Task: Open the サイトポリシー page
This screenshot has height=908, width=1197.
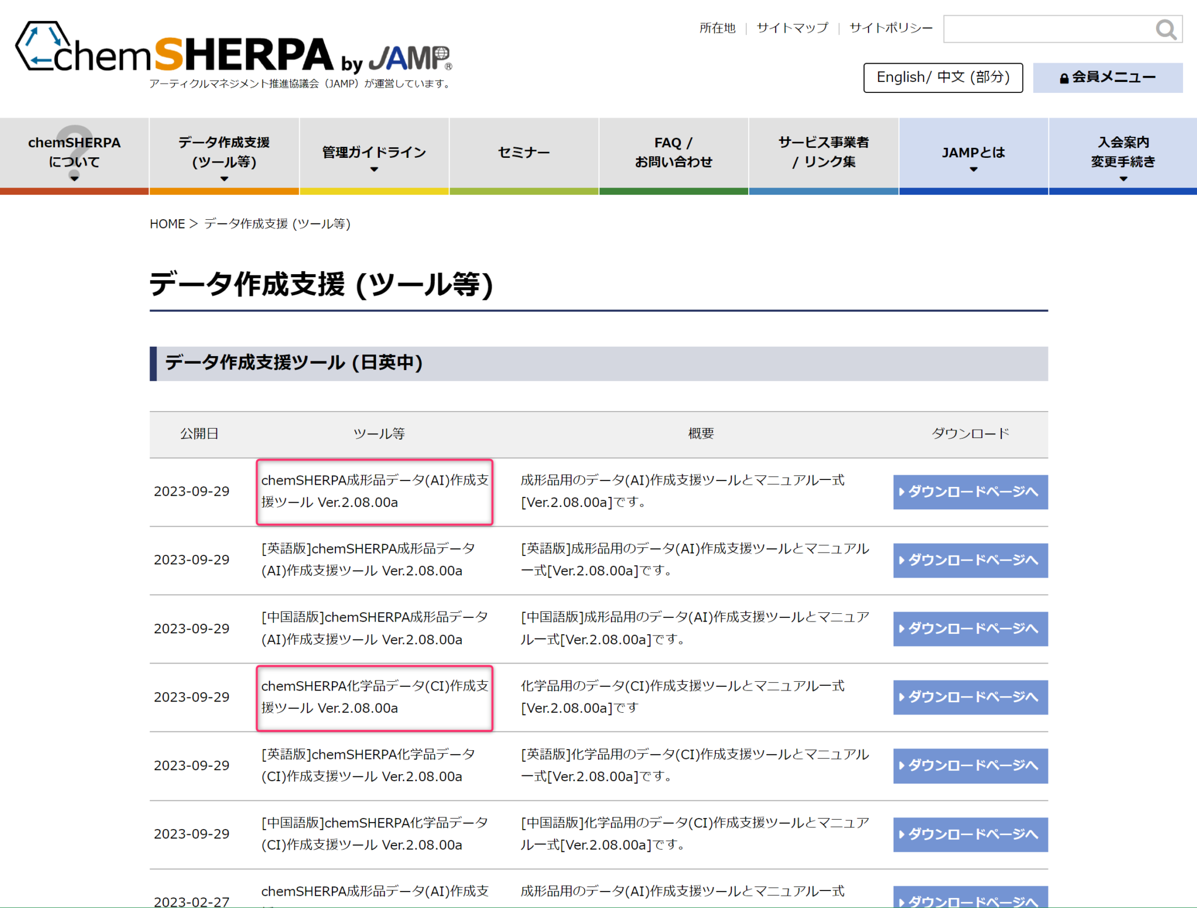Action: tap(890, 27)
